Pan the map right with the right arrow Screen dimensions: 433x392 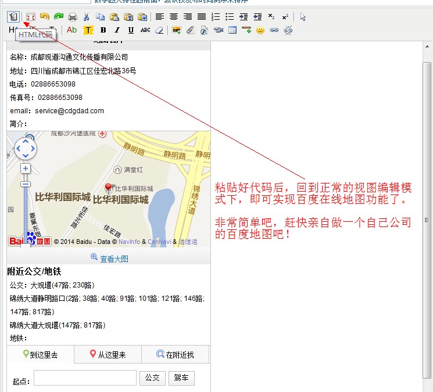(x=33, y=149)
